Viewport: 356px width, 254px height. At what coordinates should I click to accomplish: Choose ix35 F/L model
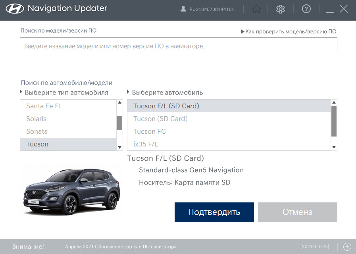pos(229,144)
